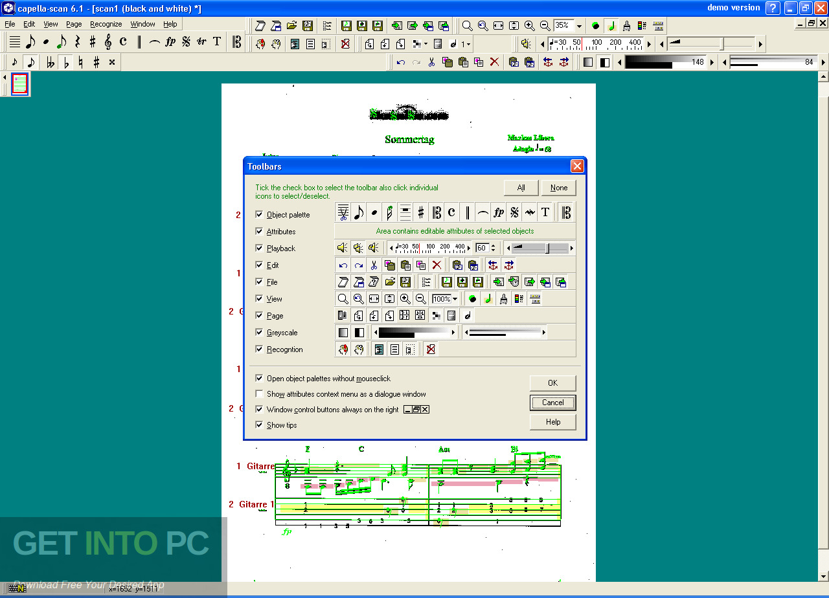This screenshot has height=598, width=829.
Task: Toggle the File toolbar checkbox
Action: pyautogui.click(x=260, y=282)
